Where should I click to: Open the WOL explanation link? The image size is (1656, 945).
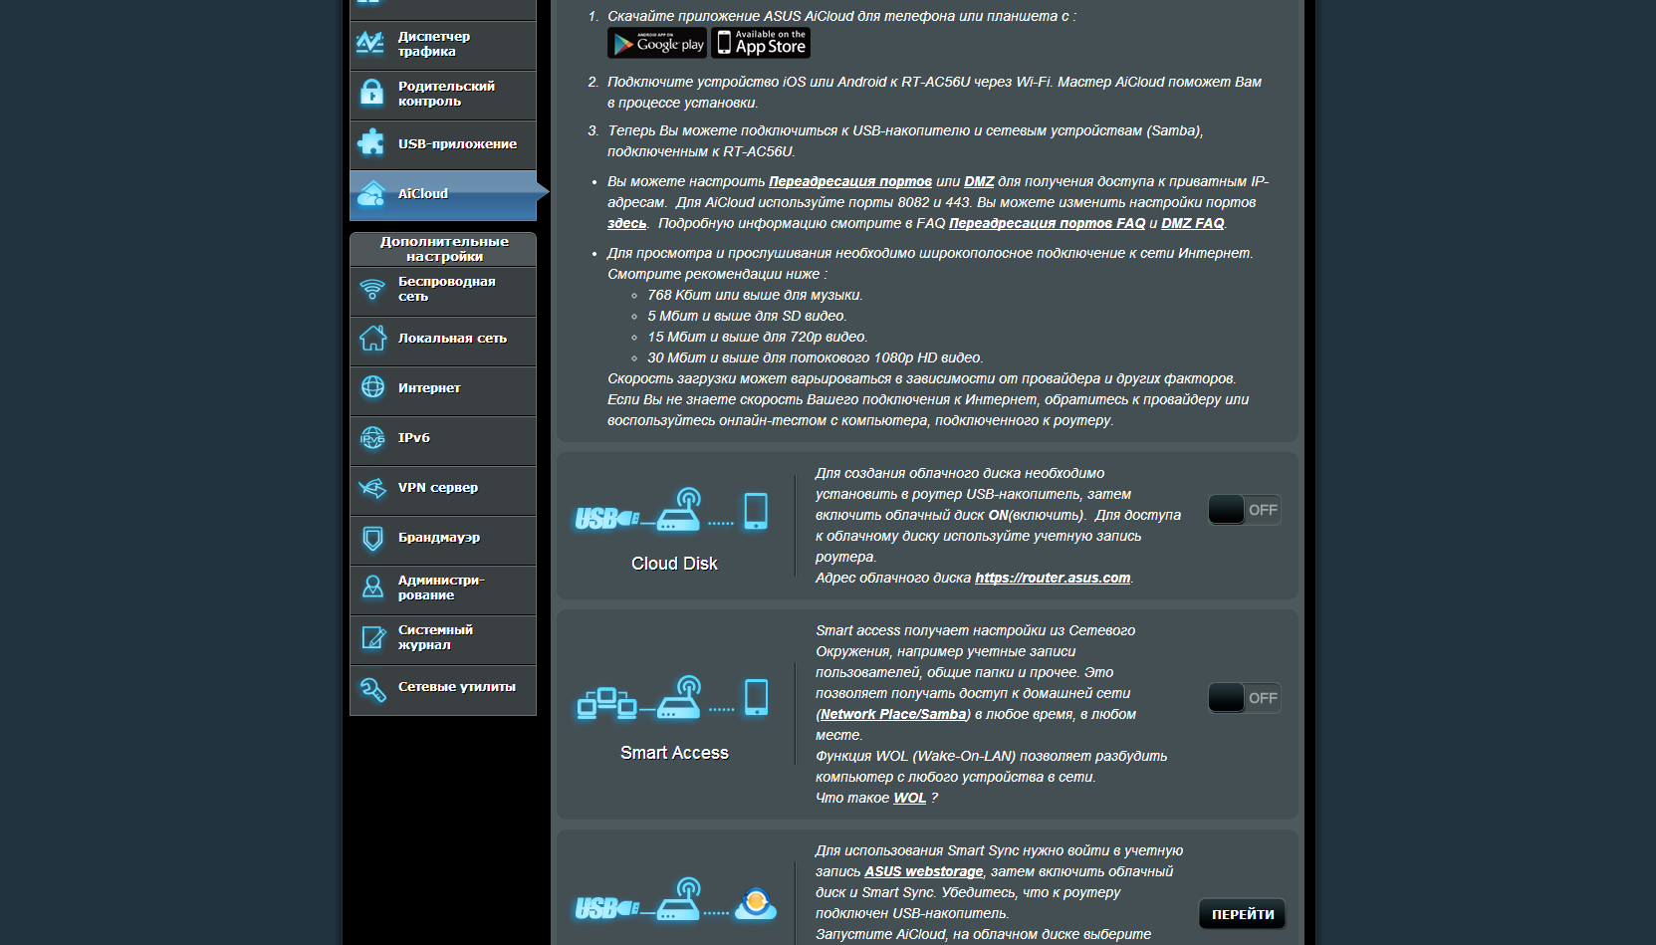(x=909, y=798)
